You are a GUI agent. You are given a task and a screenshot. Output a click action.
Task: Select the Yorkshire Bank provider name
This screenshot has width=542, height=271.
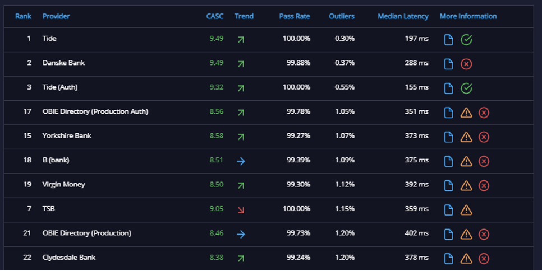[x=67, y=135]
